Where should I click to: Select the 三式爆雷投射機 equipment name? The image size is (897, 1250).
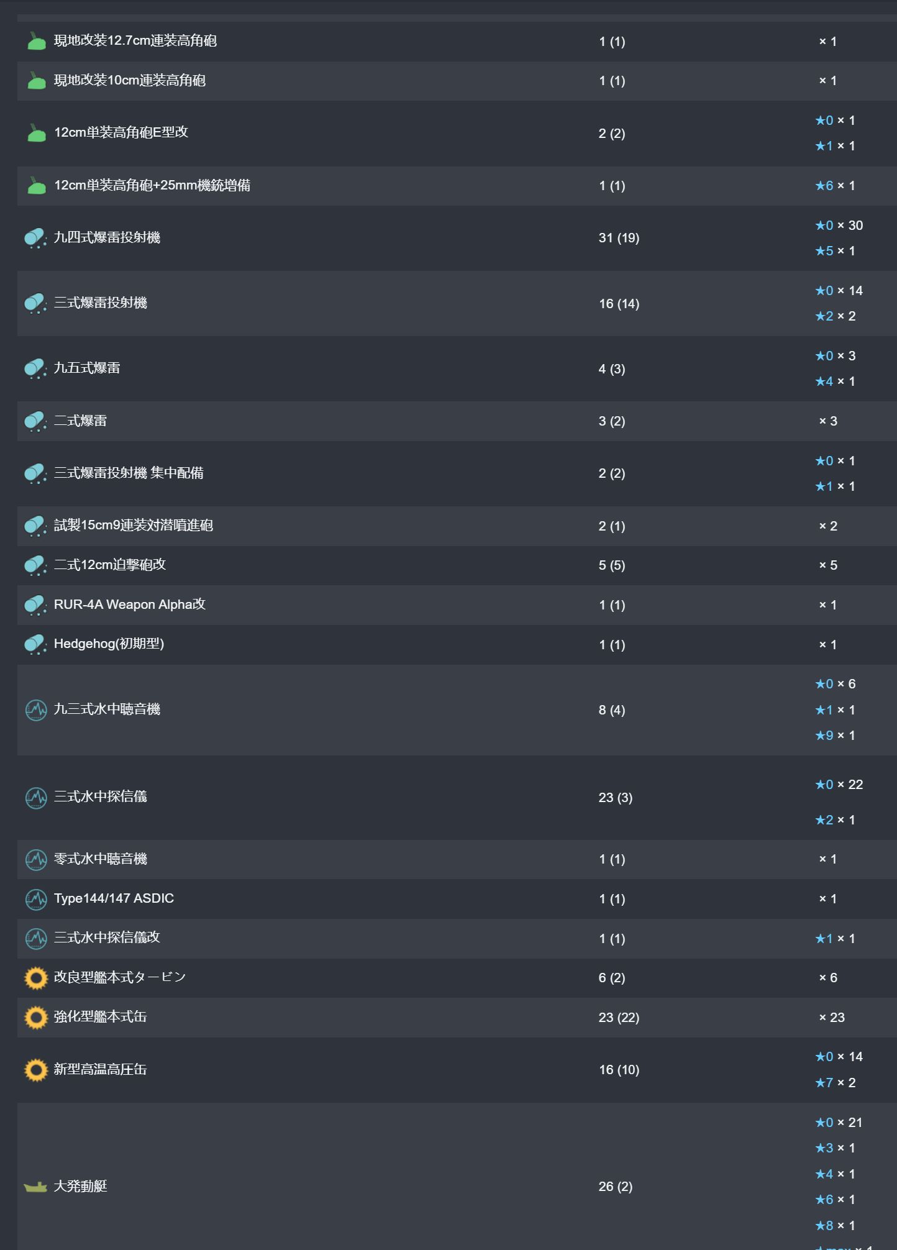101,303
